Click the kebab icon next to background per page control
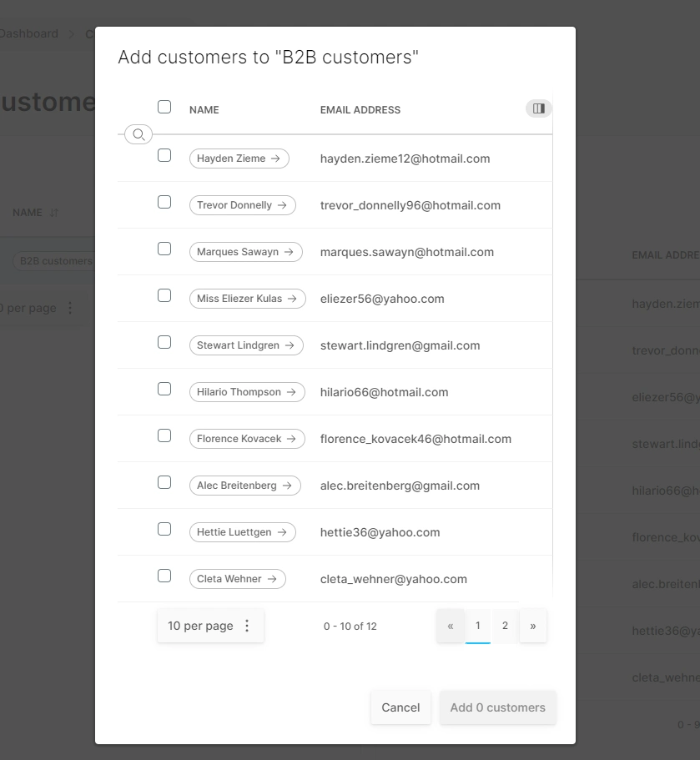Image resolution: width=700 pixels, height=760 pixels. (70, 308)
